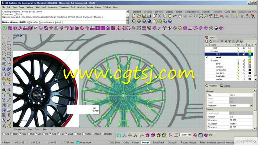
Task: Toggle Grid Snap in status bar
Action: (x=115, y=142)
